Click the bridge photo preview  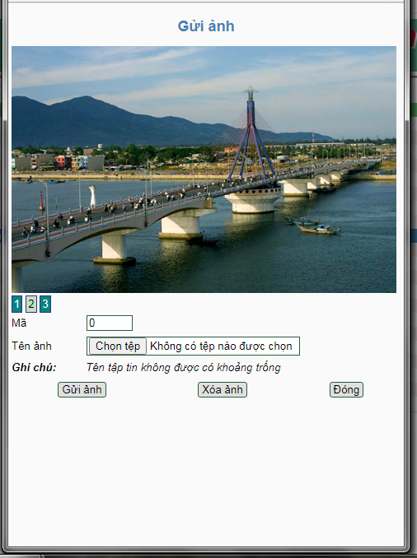[204, 170]
